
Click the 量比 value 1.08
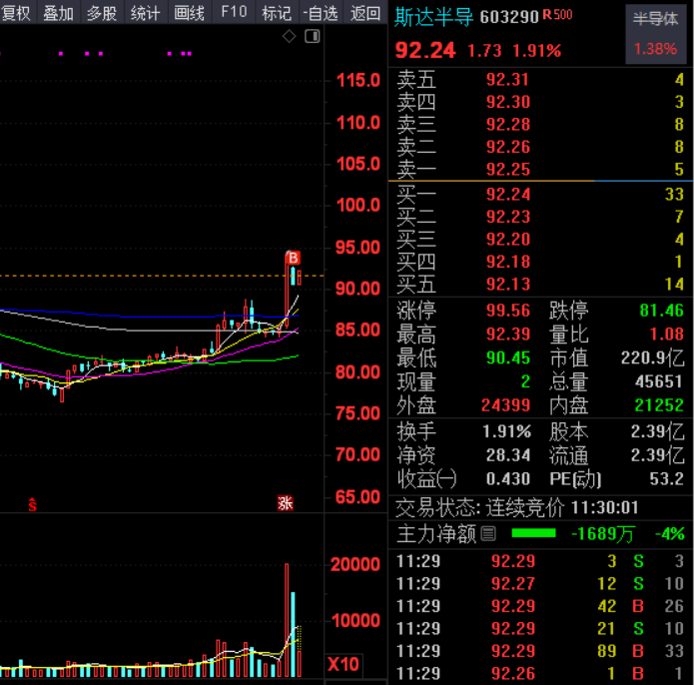[667, 335]
